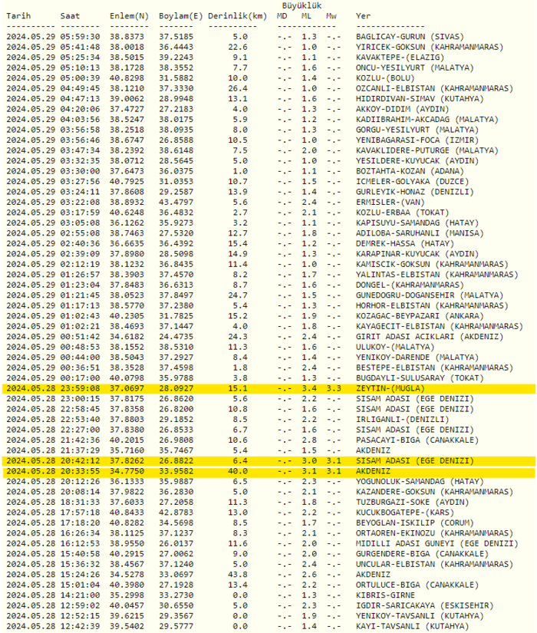Click the Mw magnitude column header
The image size is (537, 633).
pos(331,16)
